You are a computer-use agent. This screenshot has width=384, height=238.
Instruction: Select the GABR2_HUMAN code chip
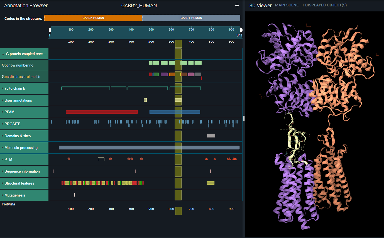(x=93, y=18)
